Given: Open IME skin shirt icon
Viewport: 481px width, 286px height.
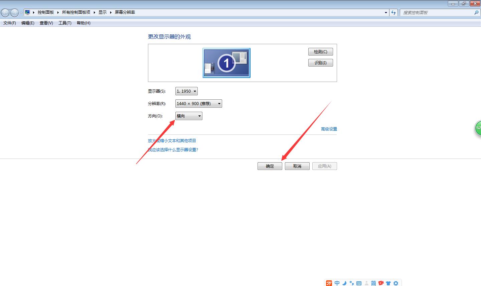Looking at the screenshot, I should [388, 283].
